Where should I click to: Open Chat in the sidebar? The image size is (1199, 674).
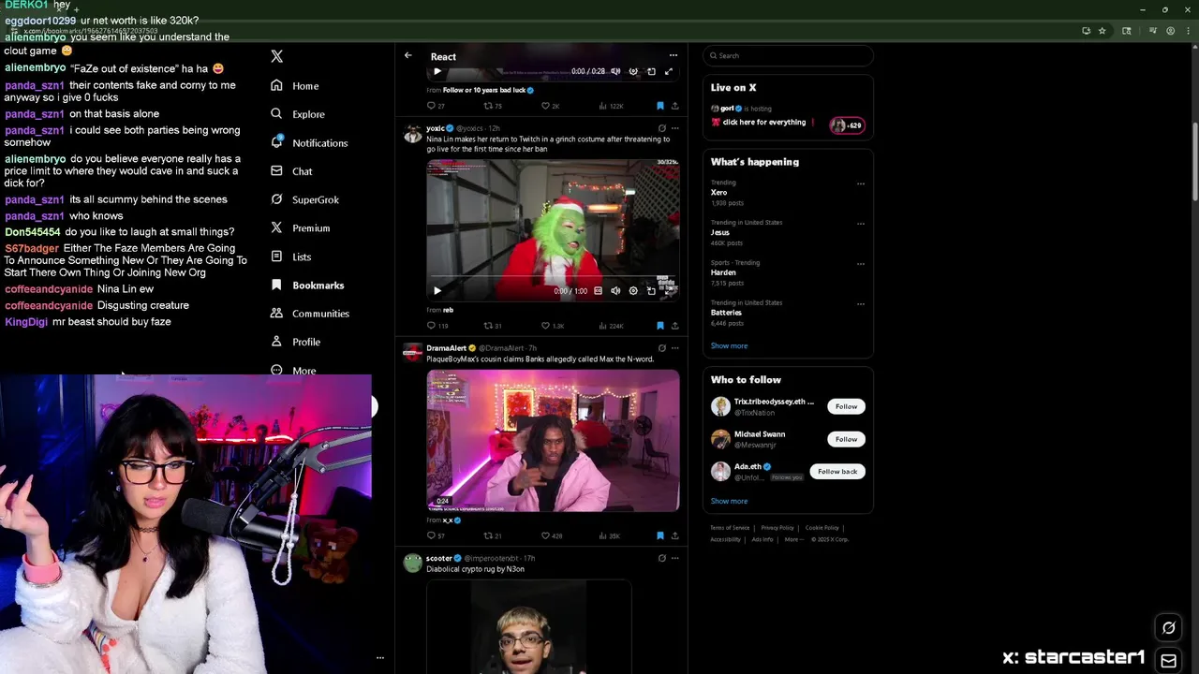pos(290,171)
